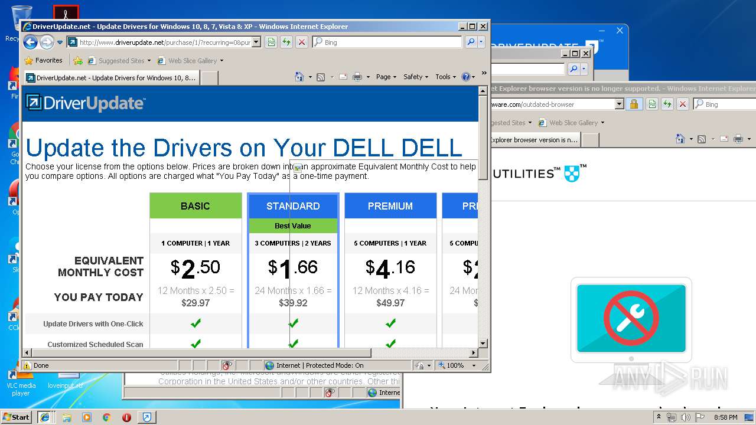Click the $49.97 Premium price
756x425 pixels.
tap(390, 303)
